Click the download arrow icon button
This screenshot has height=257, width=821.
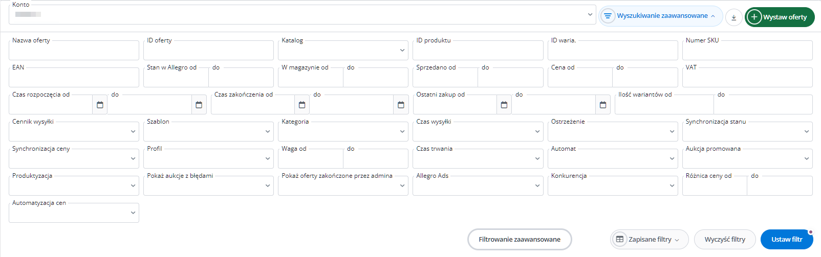tap(733, 17)
